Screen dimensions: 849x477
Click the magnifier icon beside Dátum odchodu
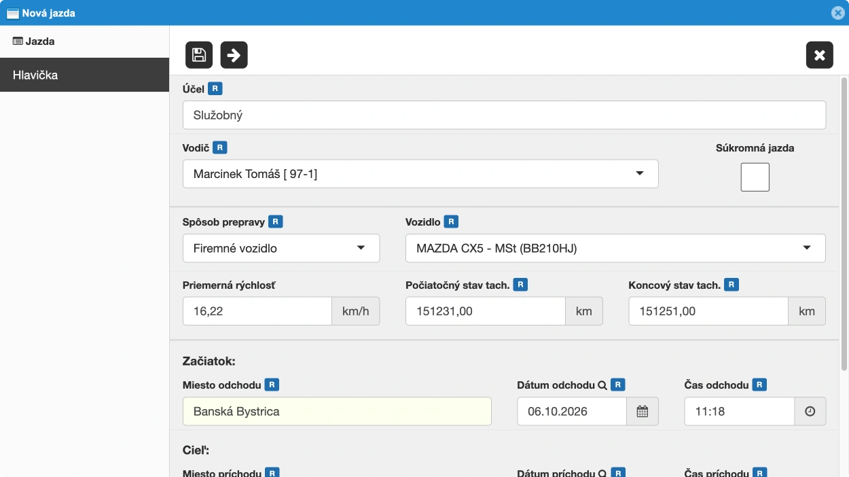point(602,385)
